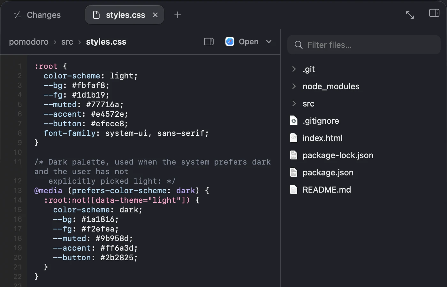
Task: Click the Open button
Action: [249, 41]
